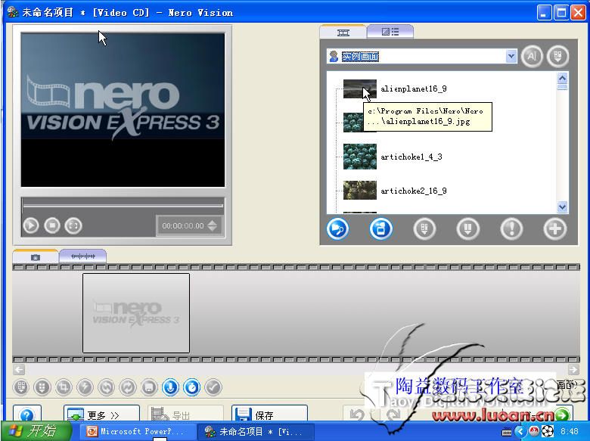Click the 8:48 clock in the taskbar
This screenshot has height=441, width=590.
569,431
